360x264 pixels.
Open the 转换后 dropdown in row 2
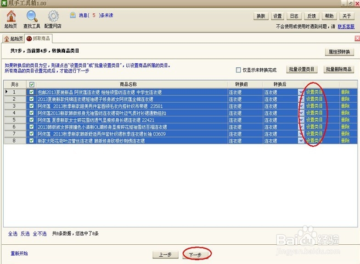coord(301,99)
